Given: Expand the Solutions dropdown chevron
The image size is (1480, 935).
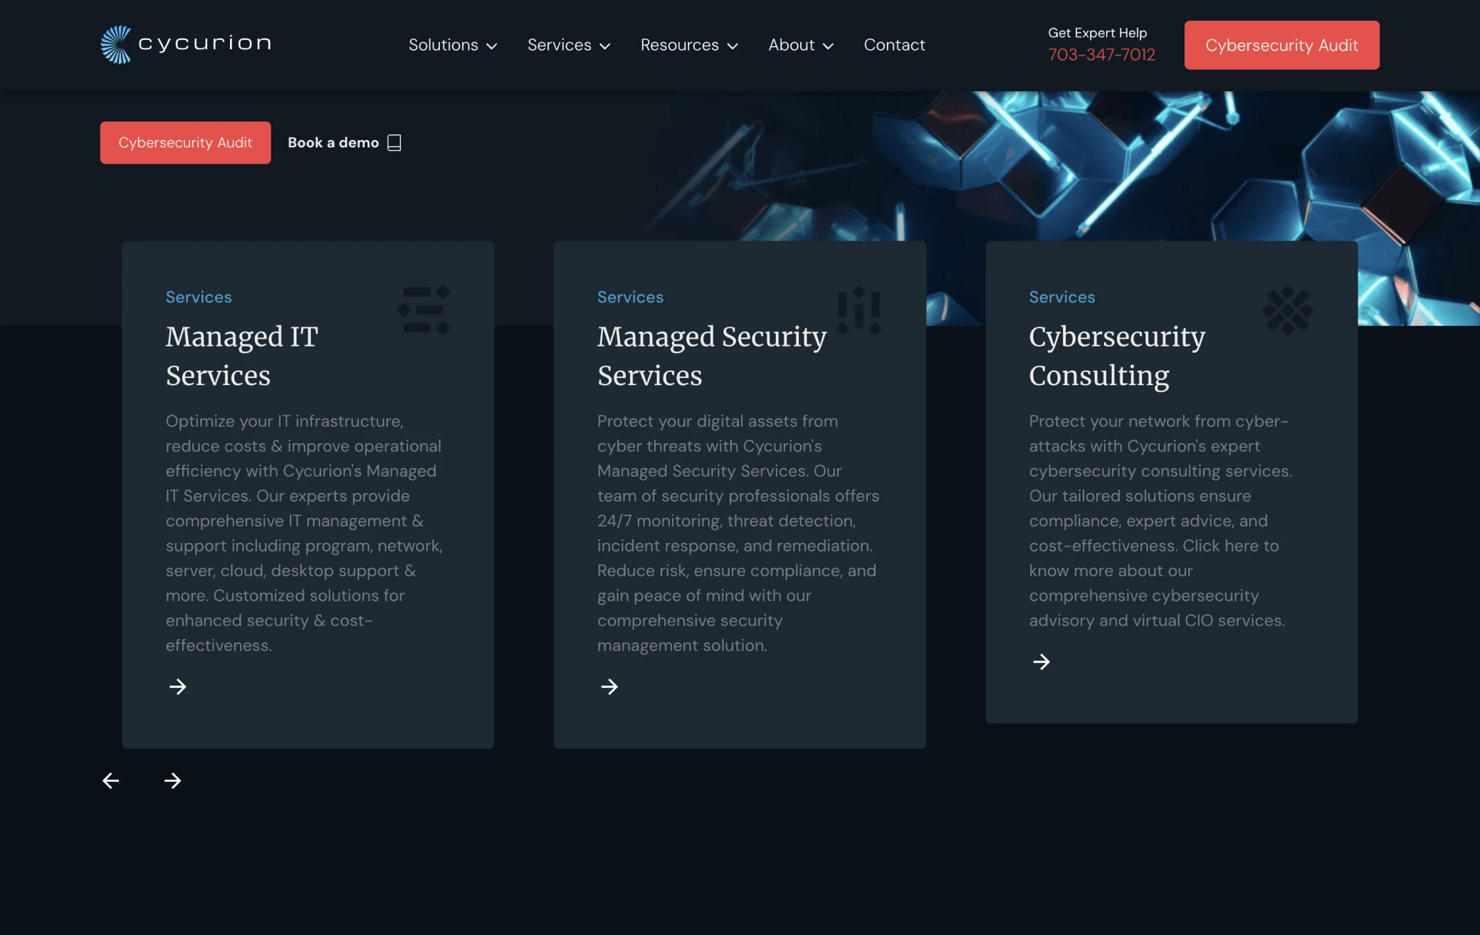Looking at the screenshot, I should click(491, 46).
